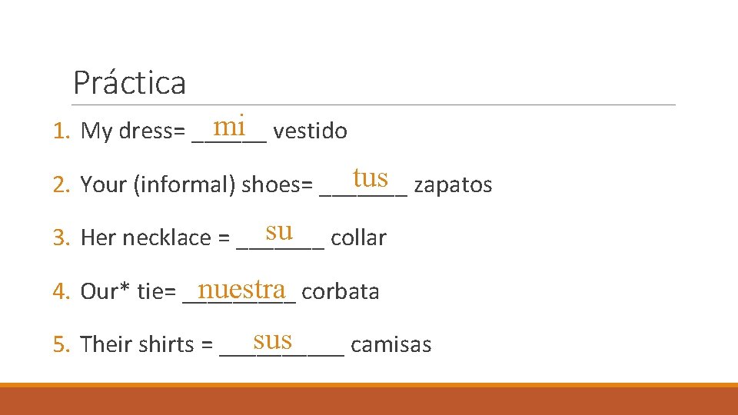Click the horizontal line under the title
Image resolution: width=738 pixels, height=415 pixels.
(374, 105)
